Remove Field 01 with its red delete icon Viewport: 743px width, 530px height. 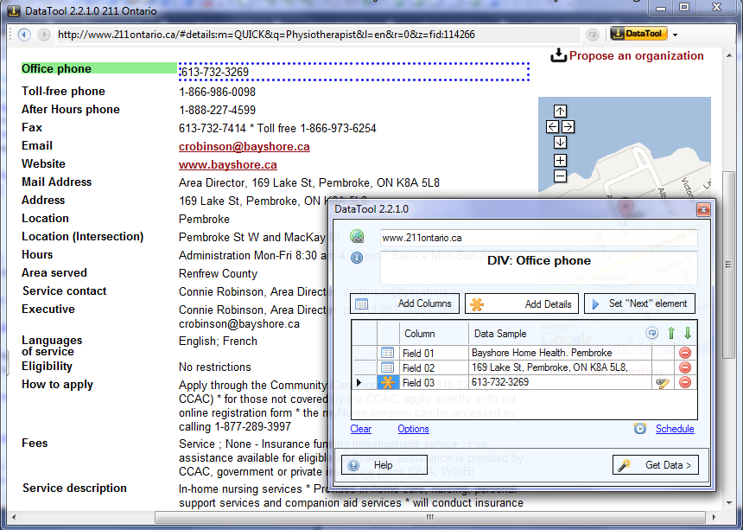point(684,353)
